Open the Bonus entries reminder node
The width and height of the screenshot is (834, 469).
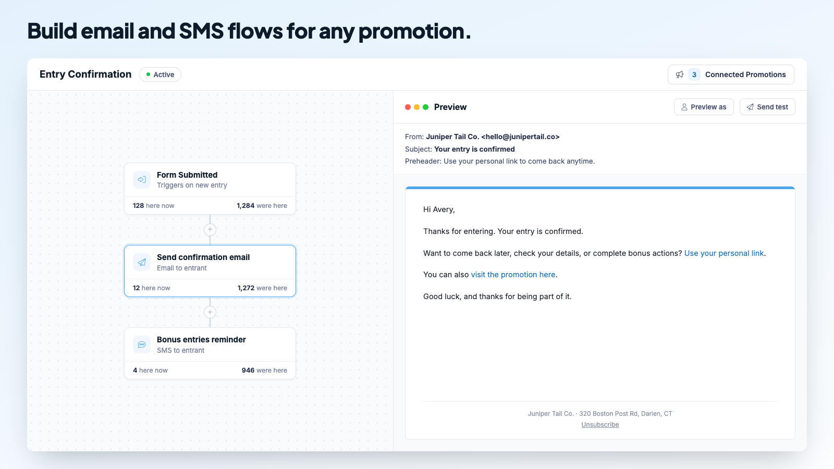[210, 353]
